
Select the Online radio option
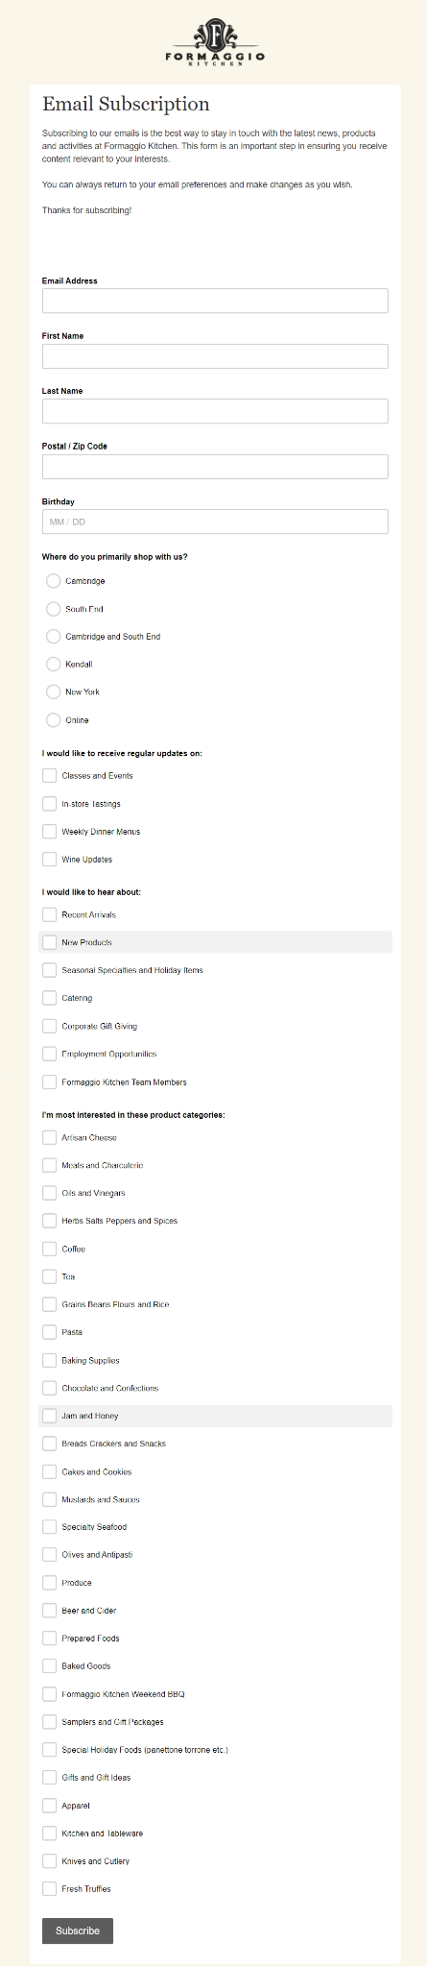coord(53,720)
